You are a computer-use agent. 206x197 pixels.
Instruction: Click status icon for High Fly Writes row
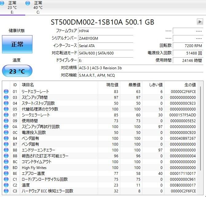click(x=6, y=167)
